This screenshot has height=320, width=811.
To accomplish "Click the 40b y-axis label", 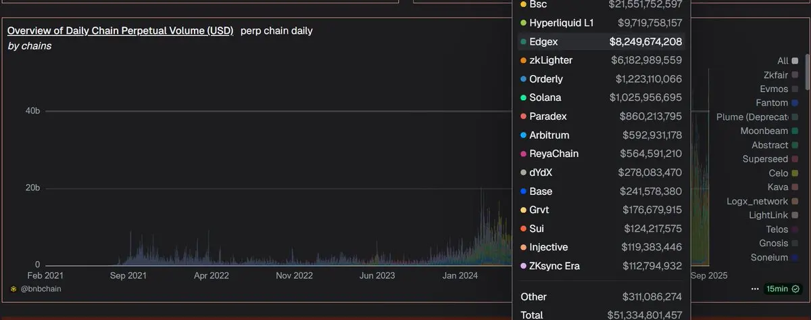I will tap(33, 110).
